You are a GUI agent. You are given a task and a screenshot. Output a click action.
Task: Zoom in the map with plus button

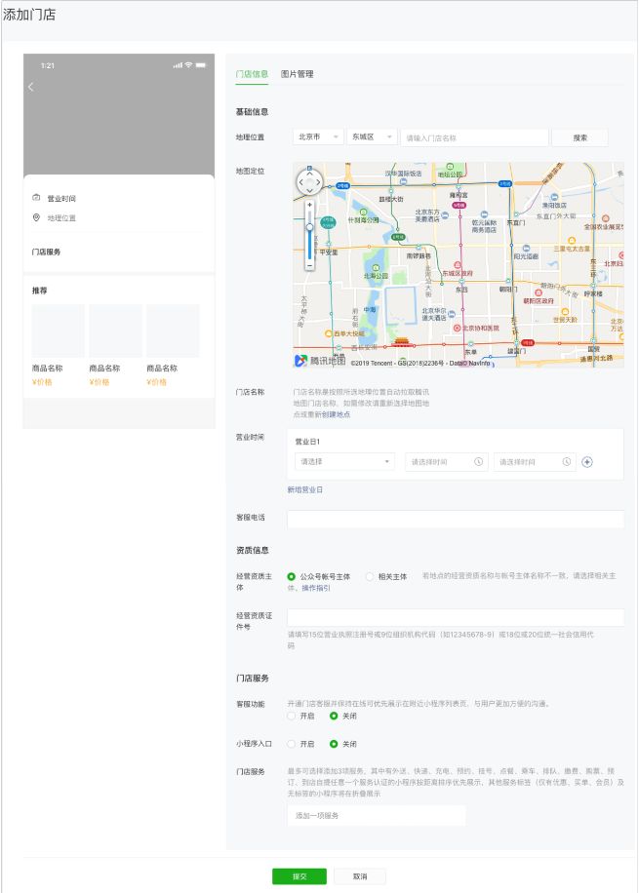click(x=309, y=205)
